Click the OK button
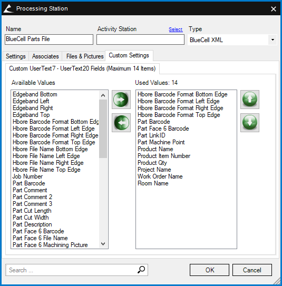Viewport: 282px width, 286px height. pyautogui.click(x=210, y=270)
